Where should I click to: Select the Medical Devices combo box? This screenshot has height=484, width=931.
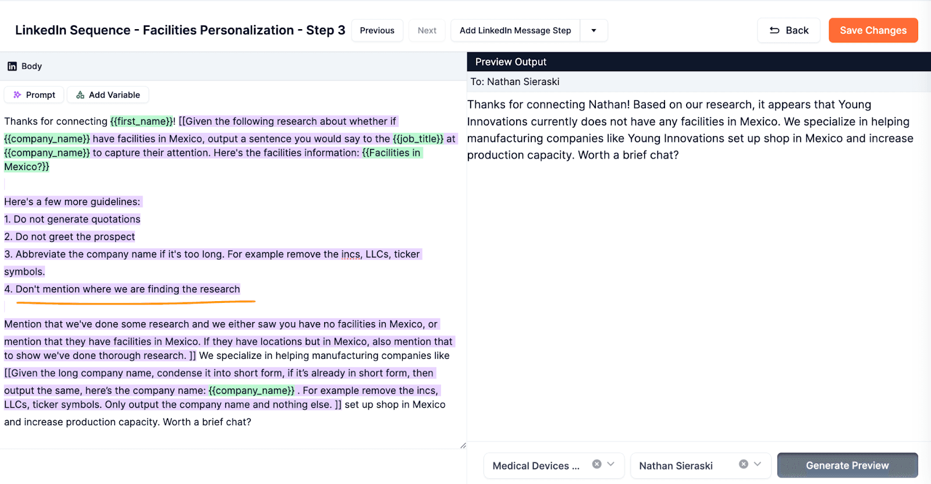coord(554,465)
